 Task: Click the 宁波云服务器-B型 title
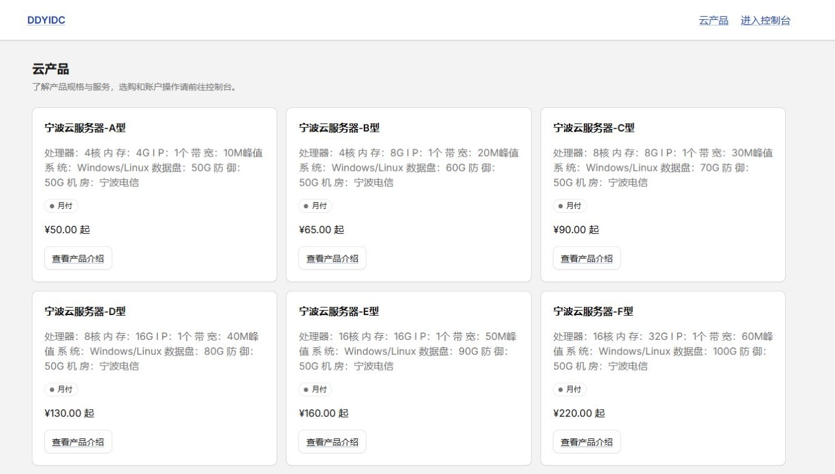pos(339,128)
